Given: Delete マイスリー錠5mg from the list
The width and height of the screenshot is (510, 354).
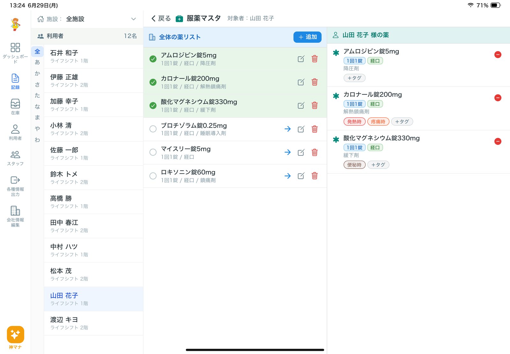Looking at the screenshot, I should pyautogui.click(x=315, y=152).
